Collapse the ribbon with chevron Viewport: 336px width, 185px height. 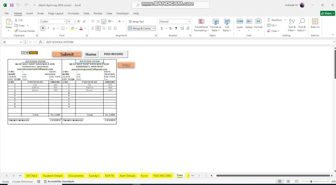coord(333,35)
